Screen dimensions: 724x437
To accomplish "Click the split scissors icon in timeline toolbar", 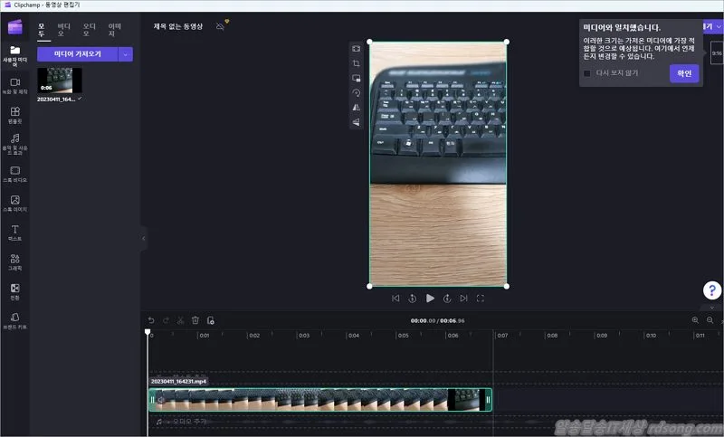I will point(180,320).
